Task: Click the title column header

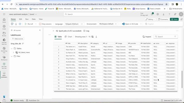Action: click(71, 43)
